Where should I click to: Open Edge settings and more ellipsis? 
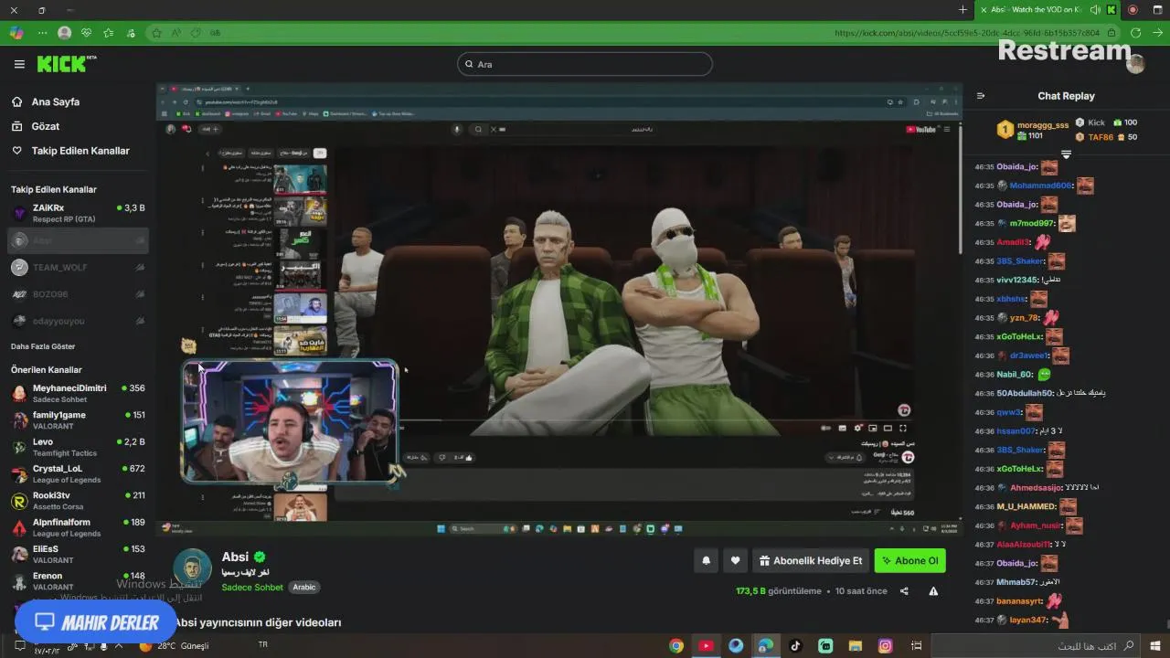42,32
